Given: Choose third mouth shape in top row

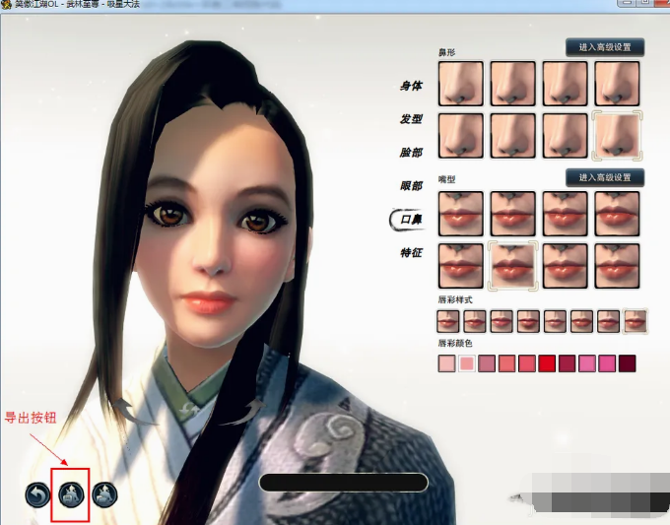Looking at the screenshot, I should [x=565, y=214].
